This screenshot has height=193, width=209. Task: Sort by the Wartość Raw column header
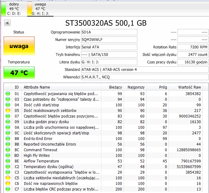click(186, 87)
